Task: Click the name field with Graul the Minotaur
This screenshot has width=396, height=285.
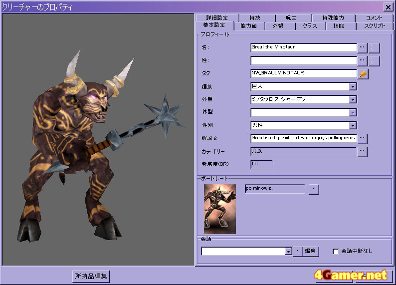Action: pyautogui.click(x=304, y=47)
